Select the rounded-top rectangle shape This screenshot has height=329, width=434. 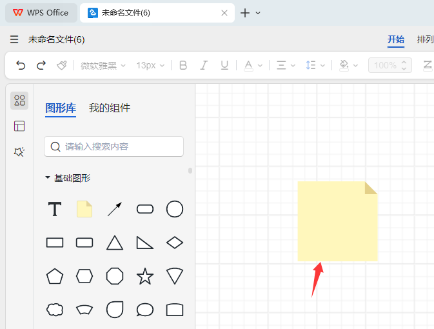175,310
